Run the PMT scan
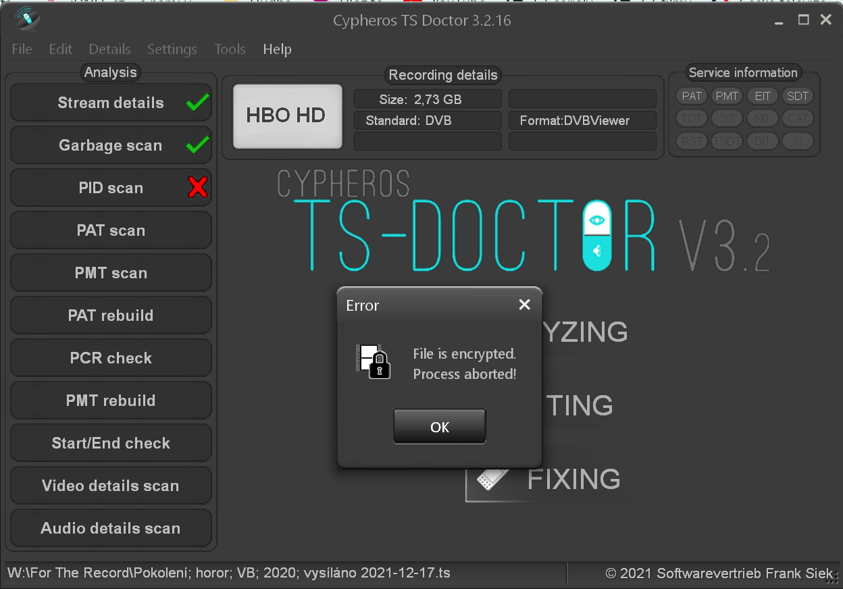The height and width of the screenshot is (589, 843). (x=111, y=273)
